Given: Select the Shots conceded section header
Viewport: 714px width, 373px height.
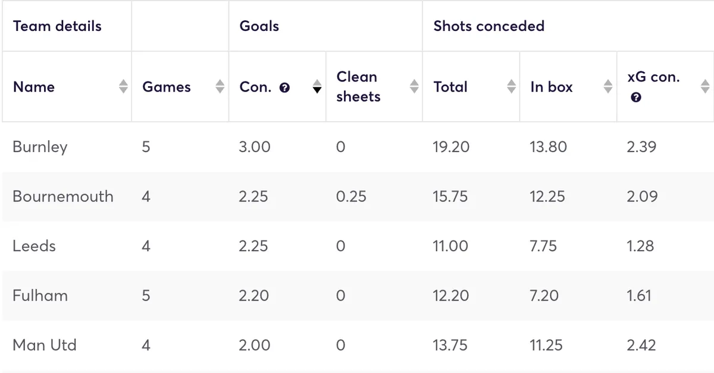Looking at the screenshot, I should click(x=488, y=26).
